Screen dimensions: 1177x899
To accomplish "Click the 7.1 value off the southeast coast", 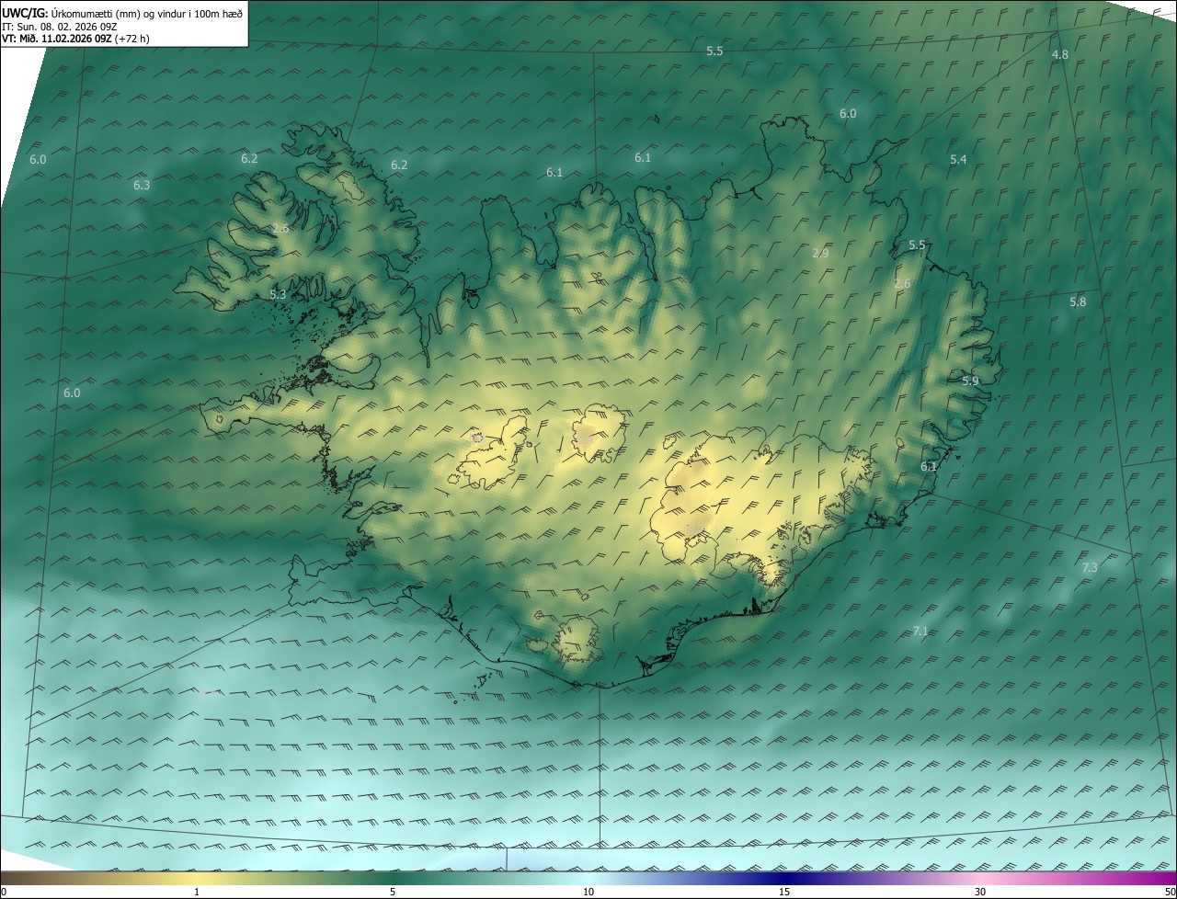I will click(x=920, y=631).
